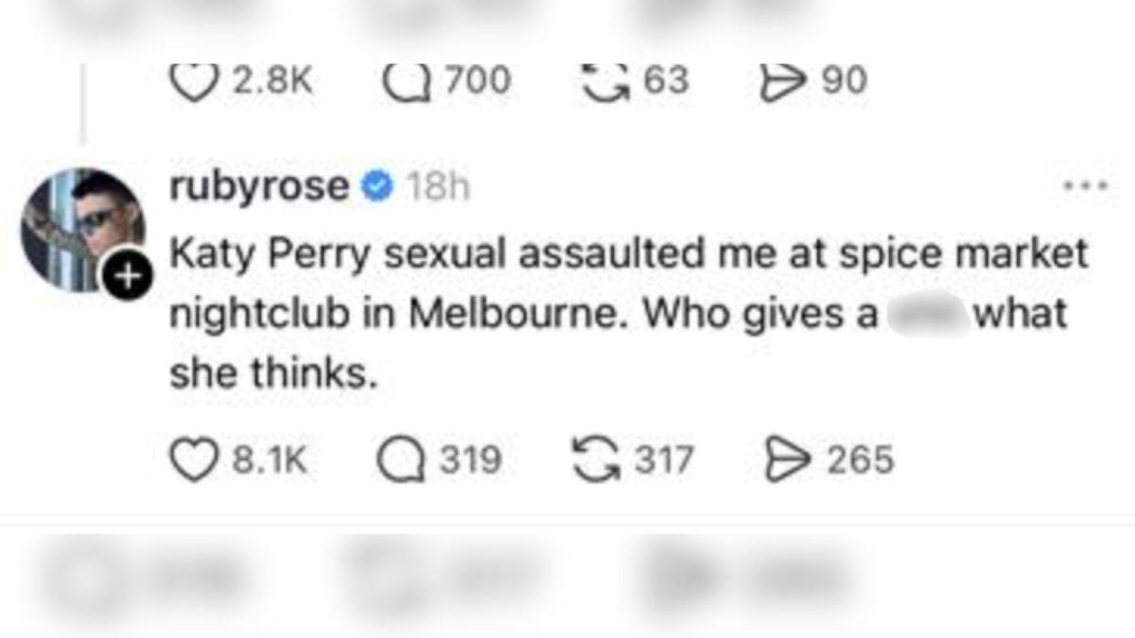Open the rubyrose username profile link
The height and width of the screenshot is (638, 1135).
[259, 187]
